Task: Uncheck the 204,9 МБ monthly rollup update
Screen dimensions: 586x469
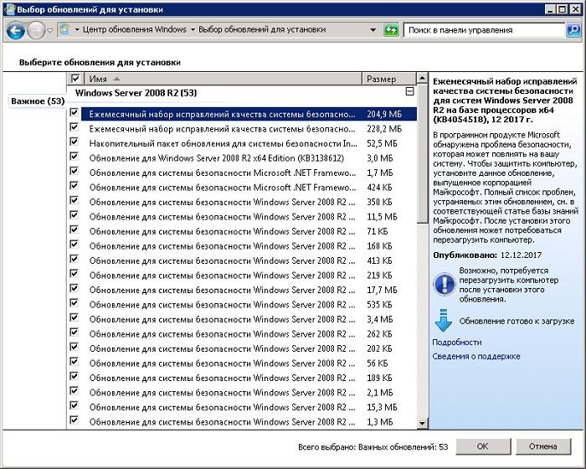Action: tap(74, 112)
